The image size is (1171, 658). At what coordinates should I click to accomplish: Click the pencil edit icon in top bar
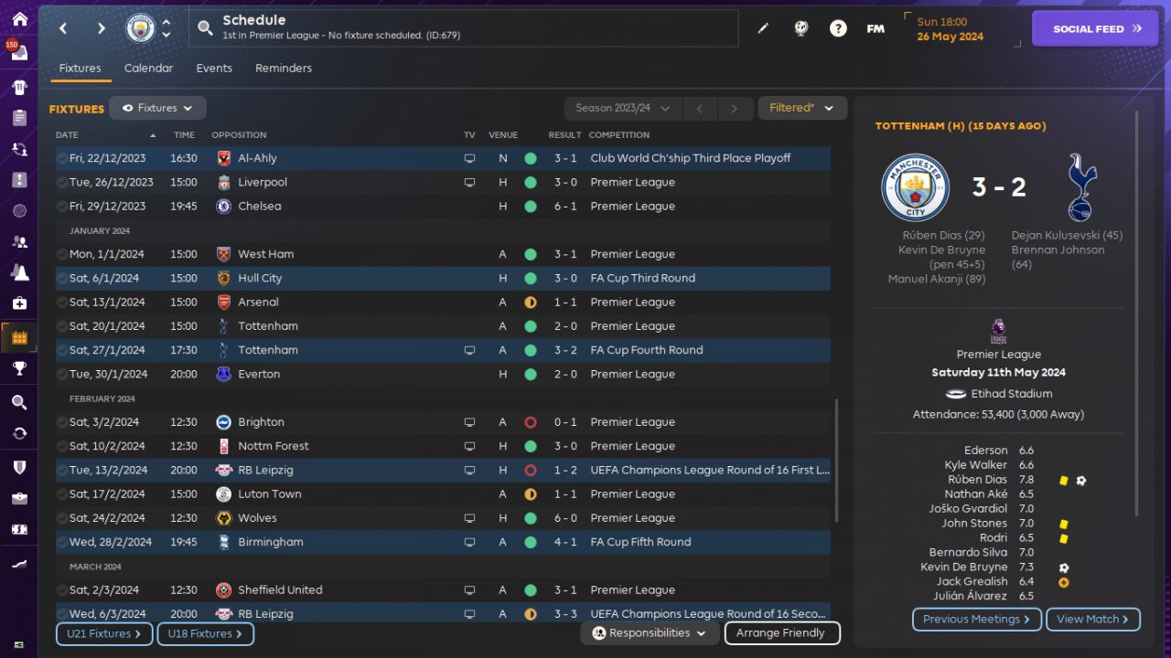tap(763, 28)
